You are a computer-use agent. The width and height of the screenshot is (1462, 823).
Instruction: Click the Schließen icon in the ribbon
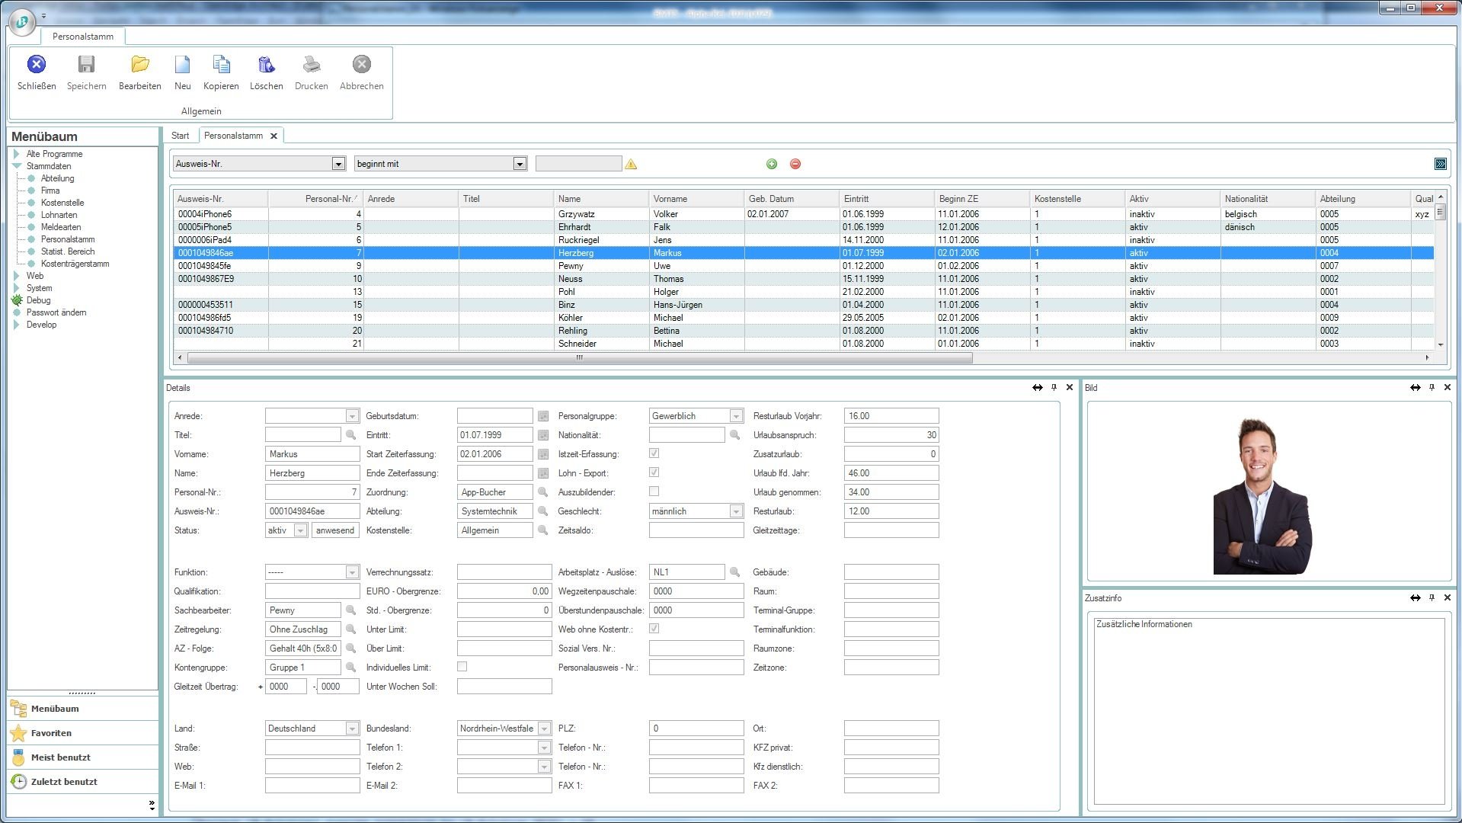pyautogui.click(x=36, y=65)
